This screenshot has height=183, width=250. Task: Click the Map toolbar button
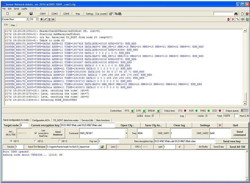coord(78,14)
